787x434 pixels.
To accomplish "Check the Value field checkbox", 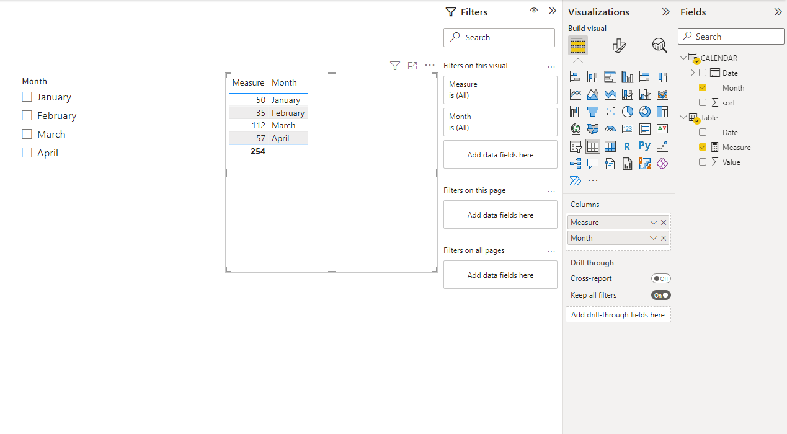I will (x=703, y=162).
